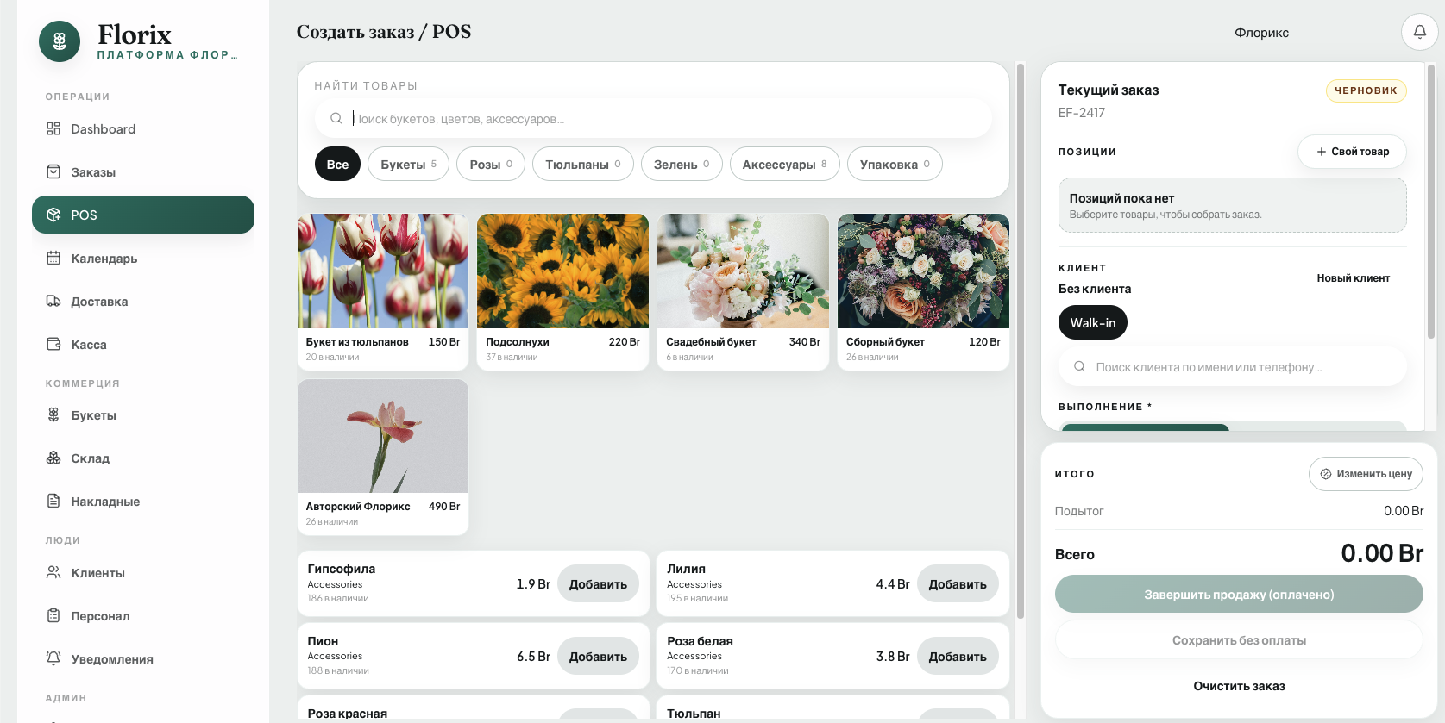The height and width of the screenshot is (723, 1445).
Task: Click the Склад inventory icon
Action: 53,458
